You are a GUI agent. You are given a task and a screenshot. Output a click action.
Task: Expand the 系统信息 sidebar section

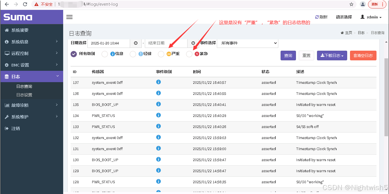click(32, 42)
